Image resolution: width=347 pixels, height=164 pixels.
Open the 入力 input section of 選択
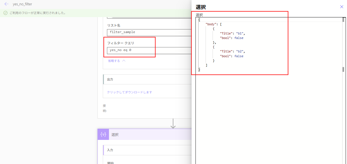(x=110, y=150)
